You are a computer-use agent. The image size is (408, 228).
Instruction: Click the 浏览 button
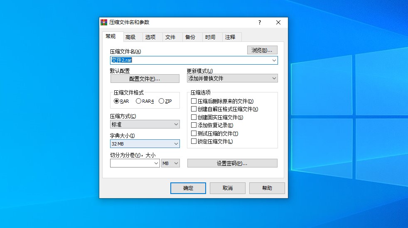262,50
